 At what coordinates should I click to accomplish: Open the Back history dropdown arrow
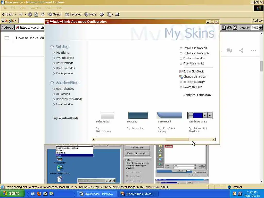click(16, 14)
